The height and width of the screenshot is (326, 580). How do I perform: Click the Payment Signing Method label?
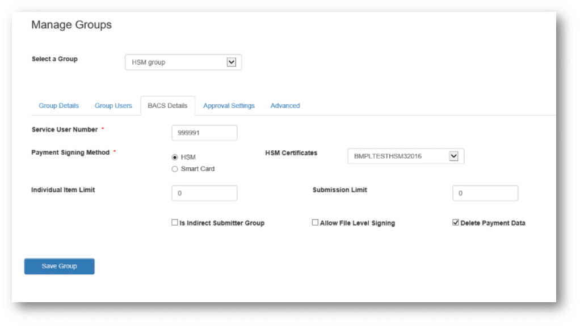tap(70, 153)
